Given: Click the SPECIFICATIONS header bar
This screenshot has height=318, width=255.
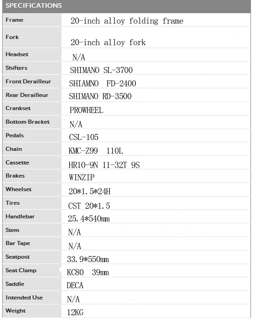Looking at the screenshot, I should pyautogui.click(x=127, y=6).
